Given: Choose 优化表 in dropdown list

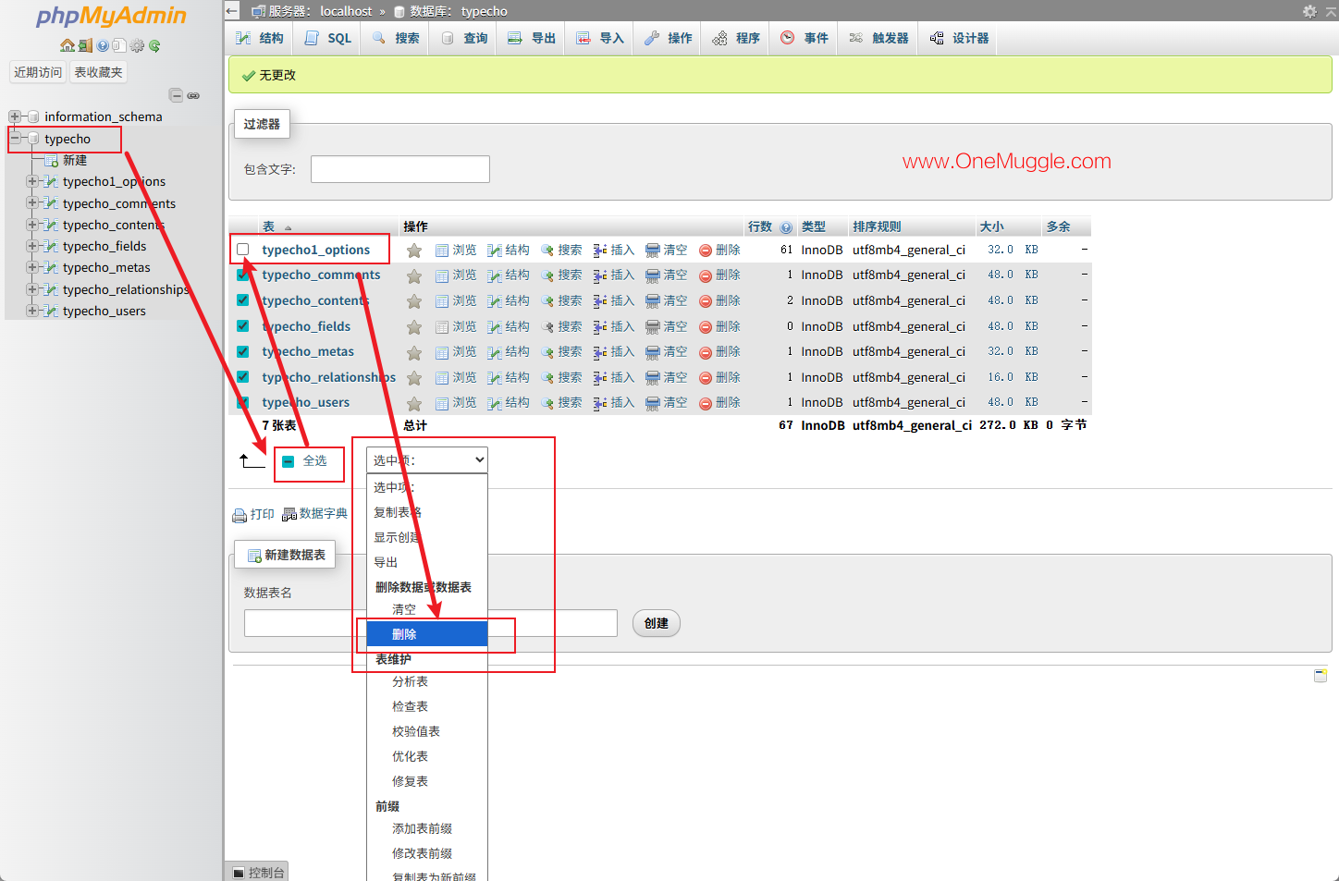Looking at the screenshot, I should (x=427, y=756).
